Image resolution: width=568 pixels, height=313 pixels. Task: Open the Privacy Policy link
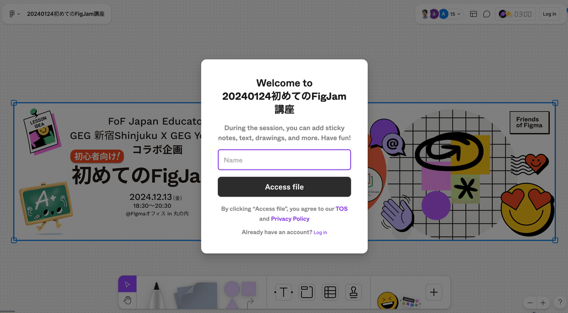point(290,218)
